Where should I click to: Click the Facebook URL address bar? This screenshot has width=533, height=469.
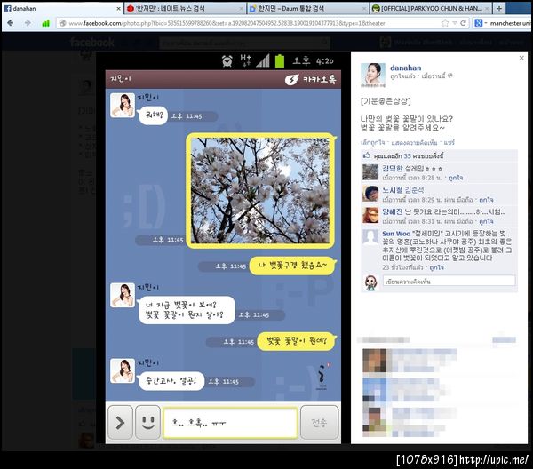251,23
